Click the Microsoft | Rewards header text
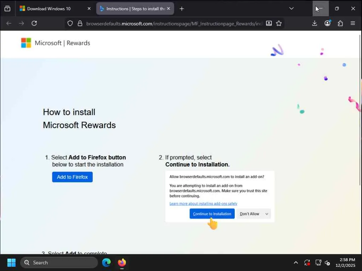Screen dimensions: 362x271 coord(62,43)
